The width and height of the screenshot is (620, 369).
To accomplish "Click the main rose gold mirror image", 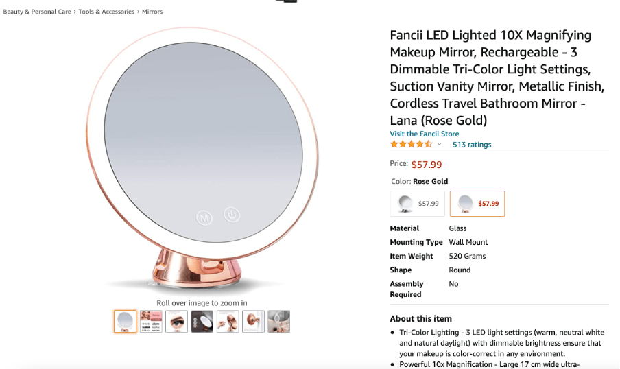I will tap(203, 158).
